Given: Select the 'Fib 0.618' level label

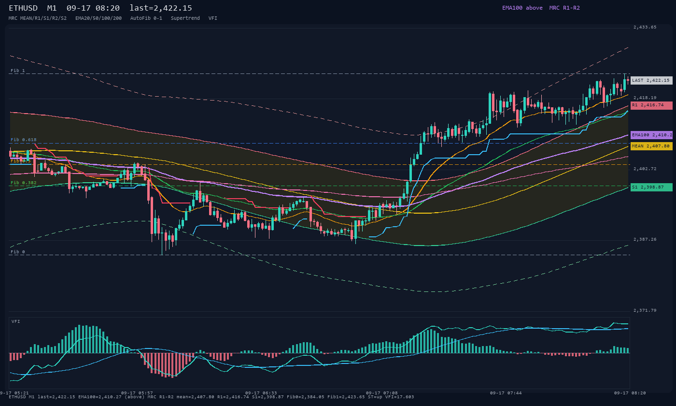Looking at the screenshot, I should coord(24,140).
